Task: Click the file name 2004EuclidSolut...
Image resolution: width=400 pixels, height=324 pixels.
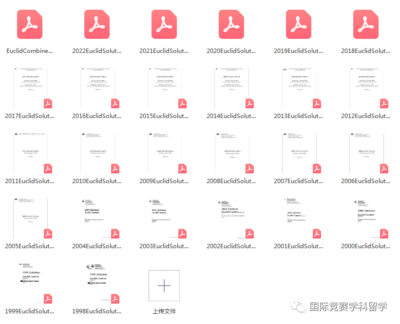Action: coord(97,246)
